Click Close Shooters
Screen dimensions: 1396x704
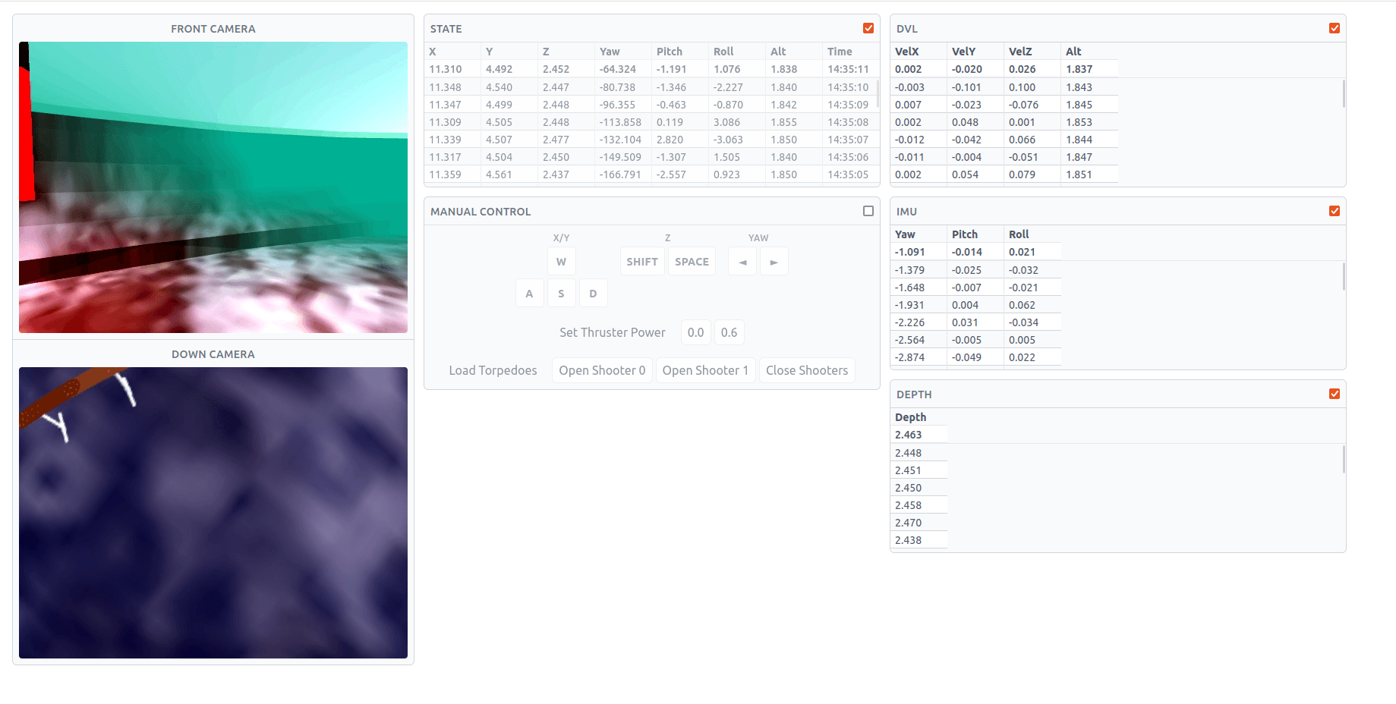click(x=807, y=370)
